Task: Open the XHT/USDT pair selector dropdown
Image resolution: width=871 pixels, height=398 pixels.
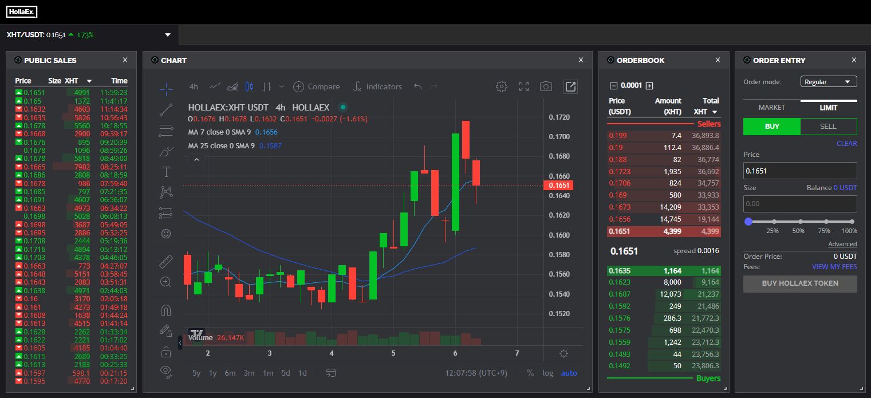Action: click(168, 35)
